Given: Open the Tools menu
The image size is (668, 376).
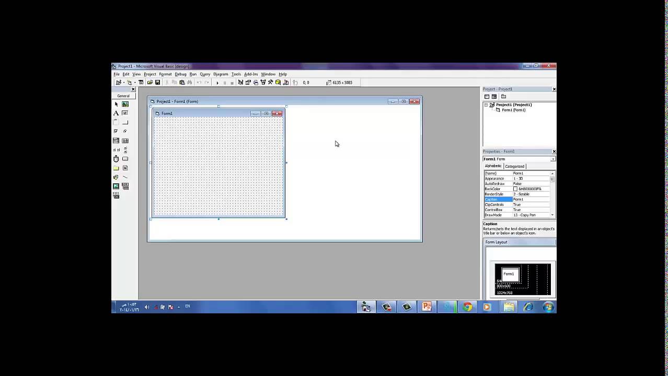Looking at the screenshot, I should point(236,74).
